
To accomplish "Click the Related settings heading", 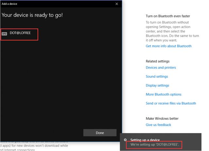I will tap(157, 61).
